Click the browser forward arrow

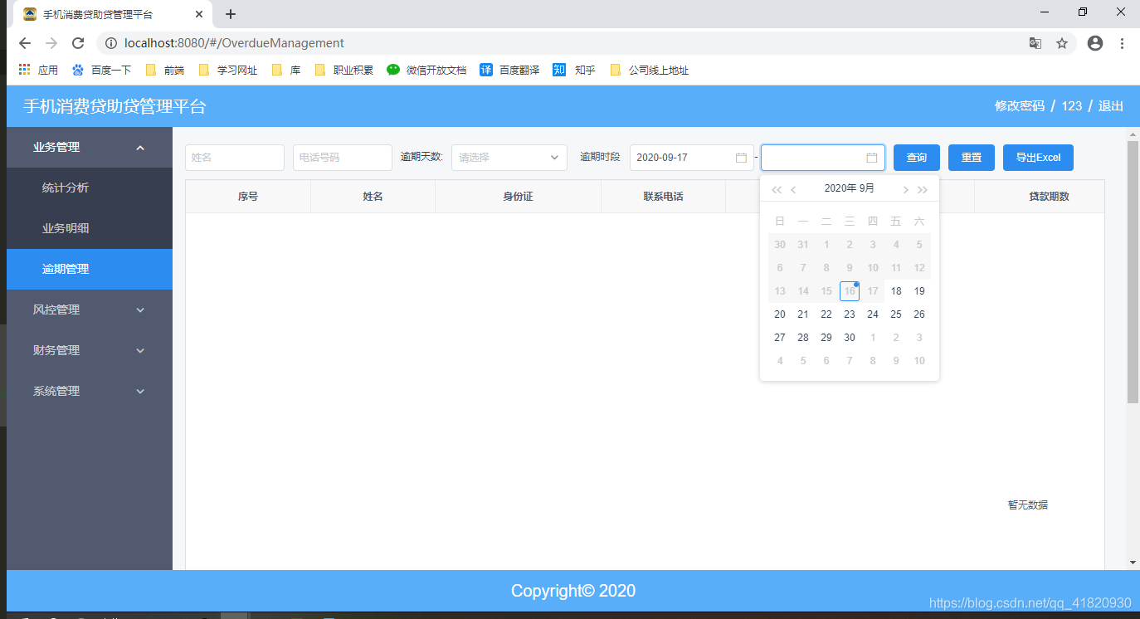[x=51, y=43]
